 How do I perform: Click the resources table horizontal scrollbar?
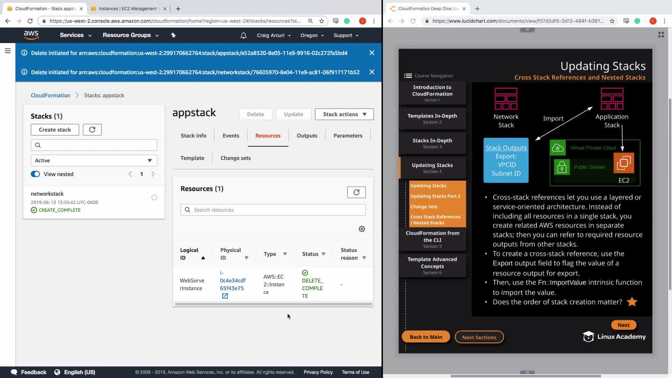273,304
